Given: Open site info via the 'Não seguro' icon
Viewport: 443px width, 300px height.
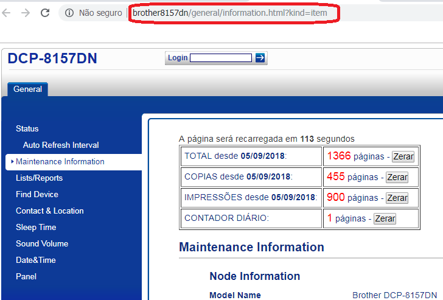Looking at the screenshot, I should click(69, 13).
